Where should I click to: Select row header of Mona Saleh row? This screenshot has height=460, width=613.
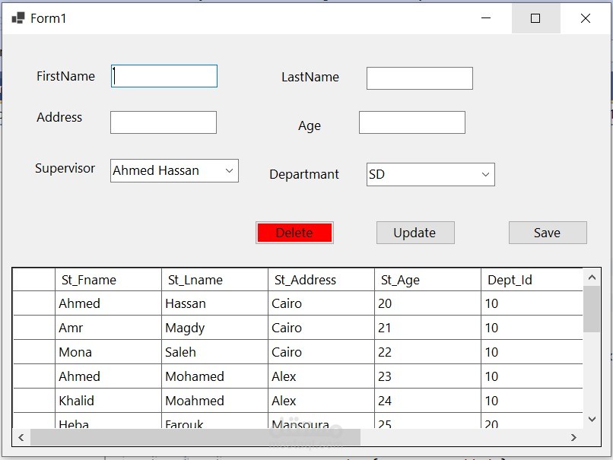(34, 352)
